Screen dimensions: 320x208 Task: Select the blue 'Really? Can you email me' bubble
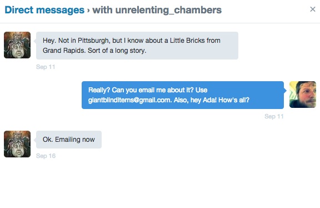(183, 95)
